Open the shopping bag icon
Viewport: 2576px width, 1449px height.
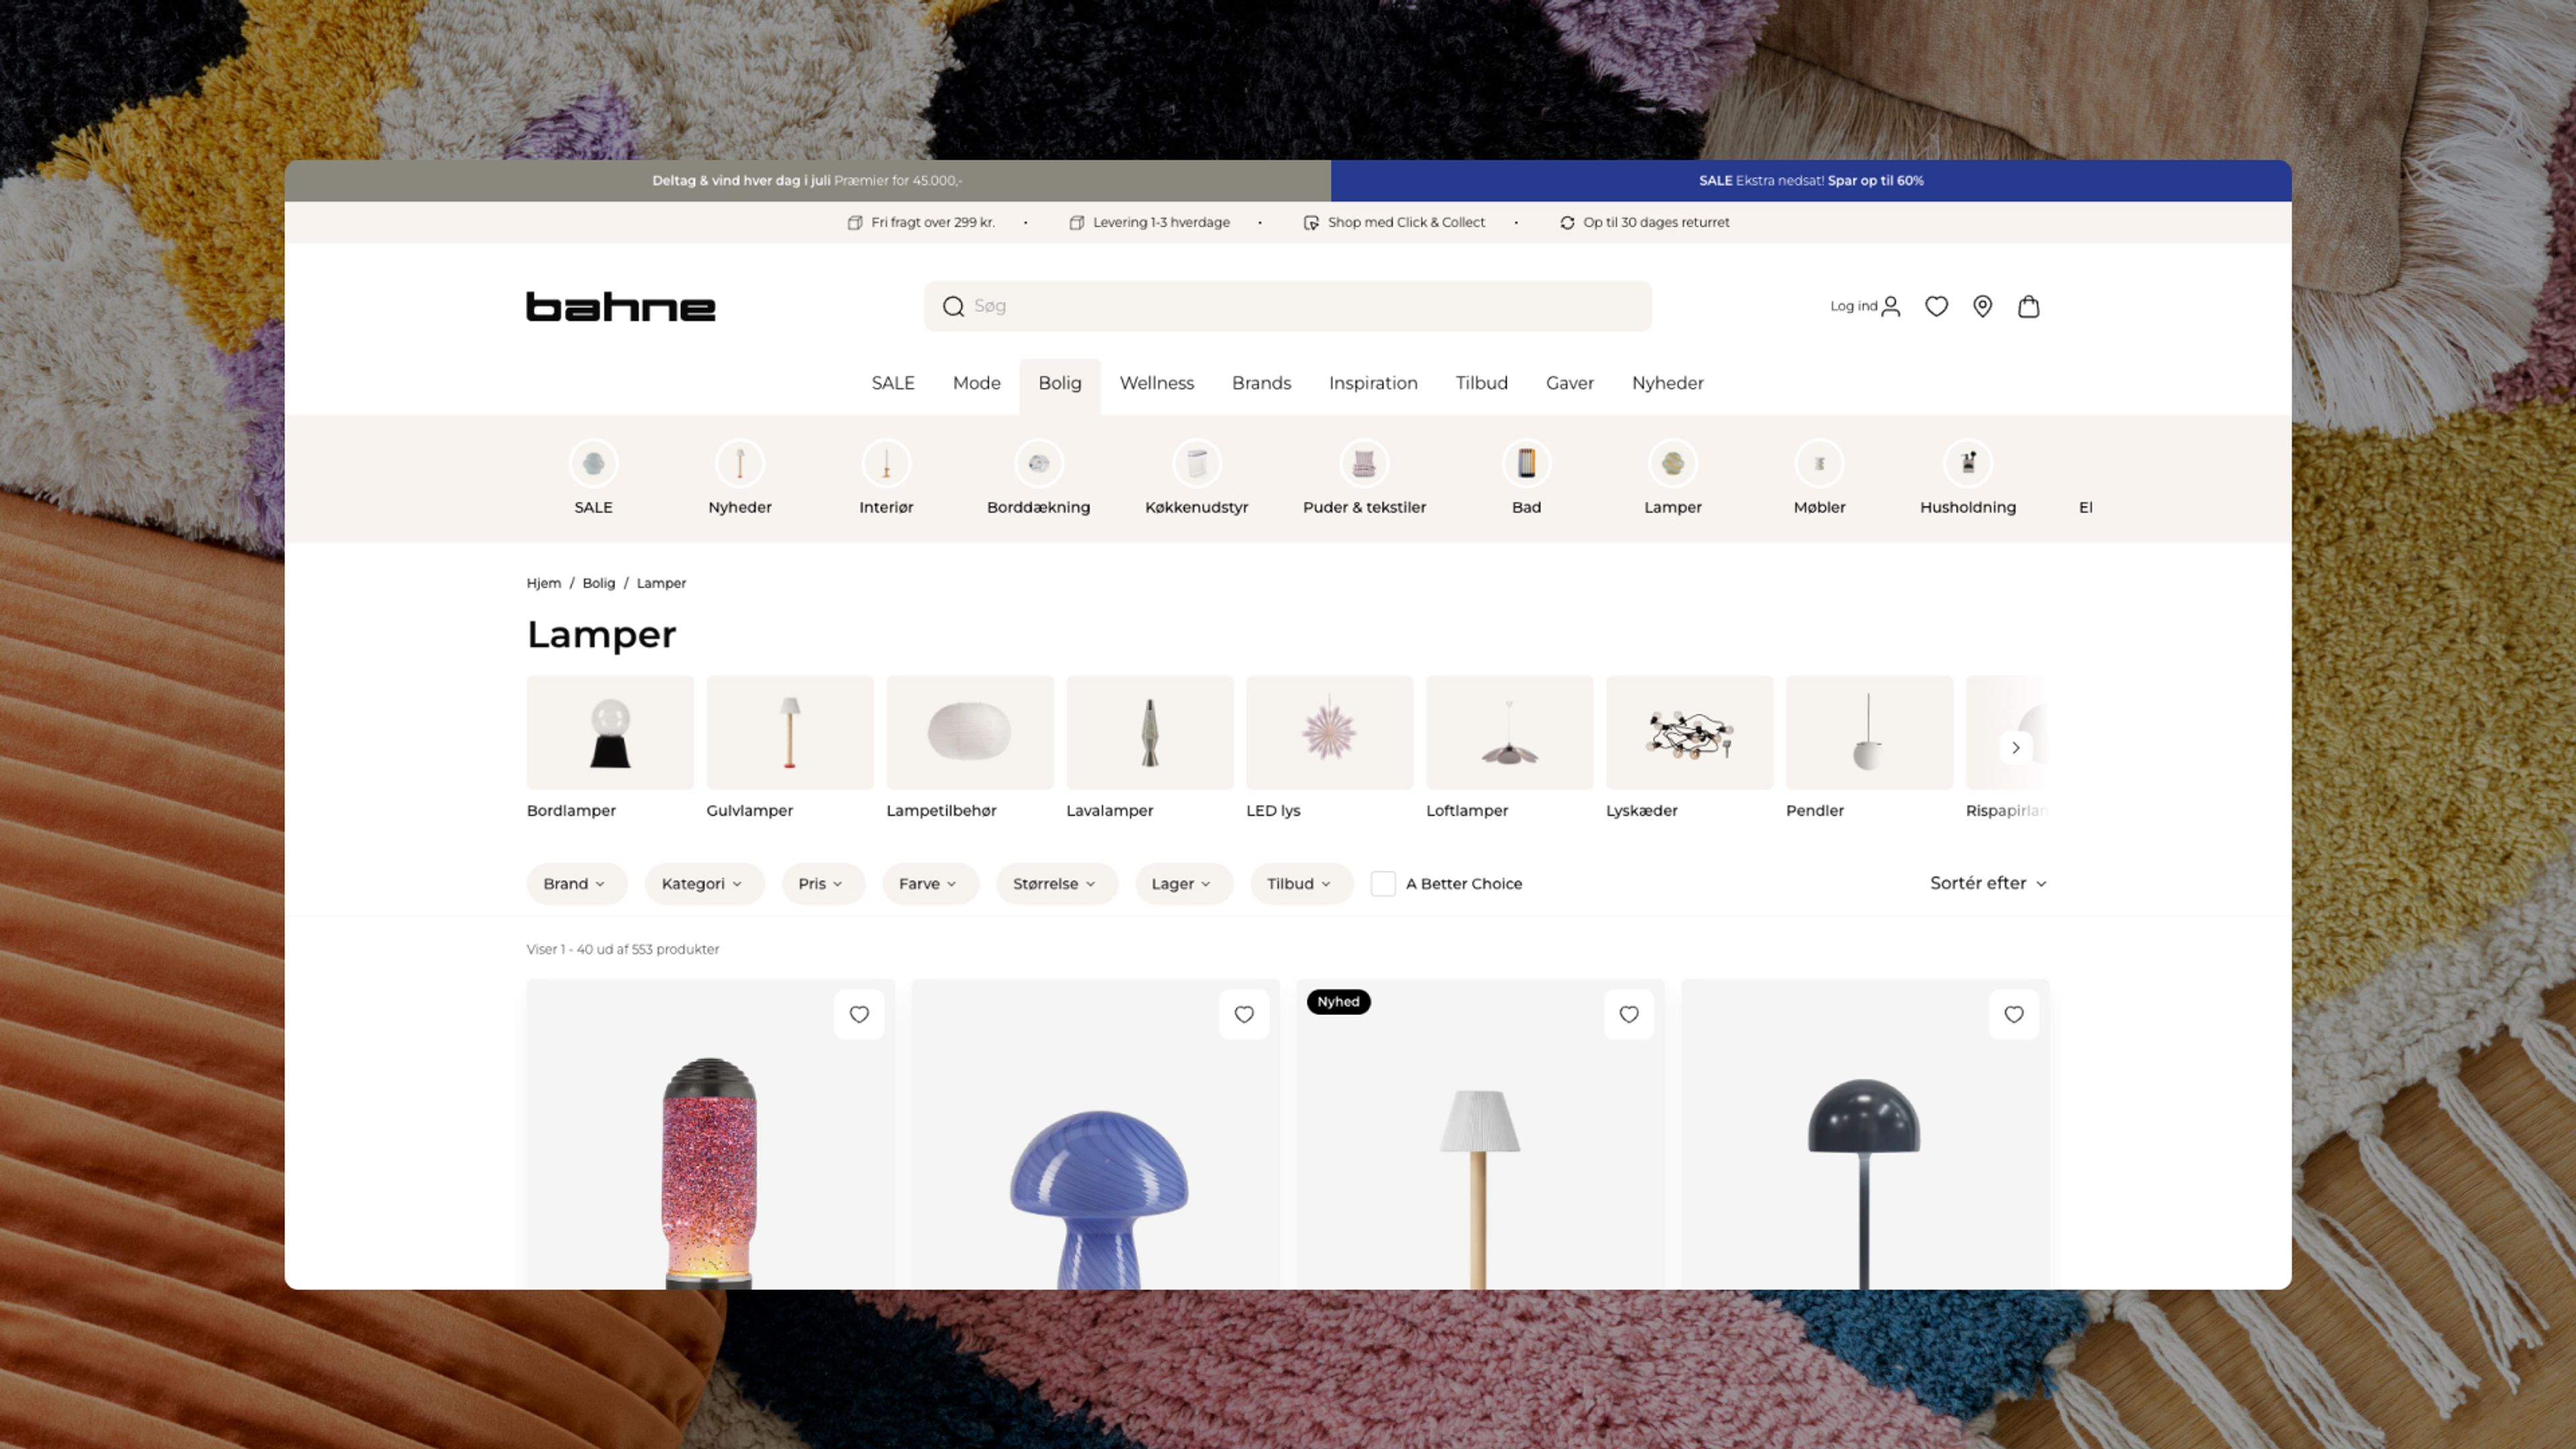pyautogui.click(x=2028, y=306)
